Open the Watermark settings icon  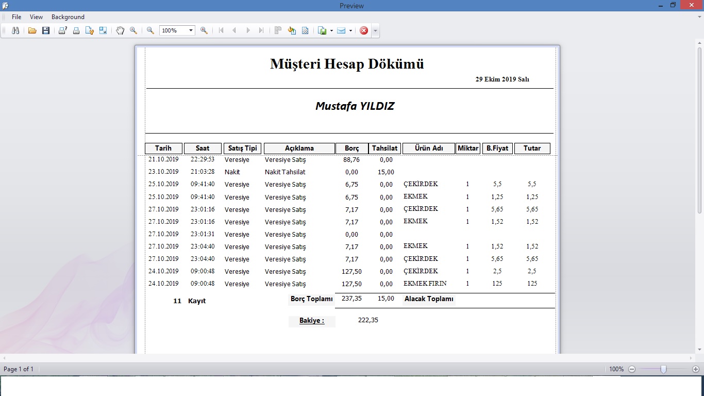(305, 30)
